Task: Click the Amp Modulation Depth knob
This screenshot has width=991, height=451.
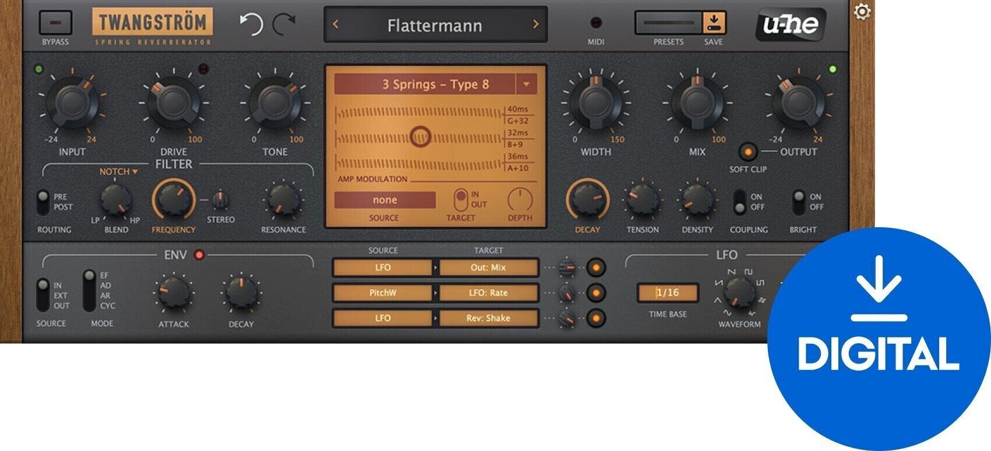Action: click(520, 200)
